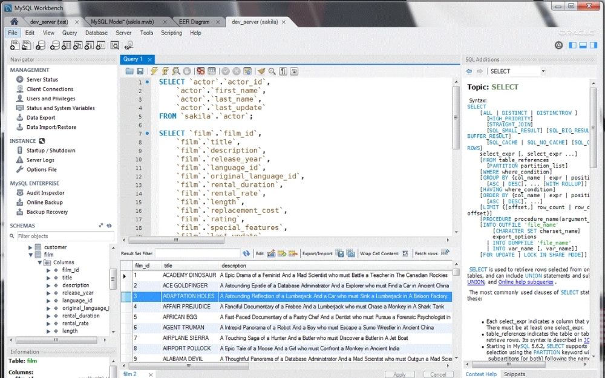Expand the customer table in the Schemas panel
Screen dimensions: 605x378
(30, 247)
